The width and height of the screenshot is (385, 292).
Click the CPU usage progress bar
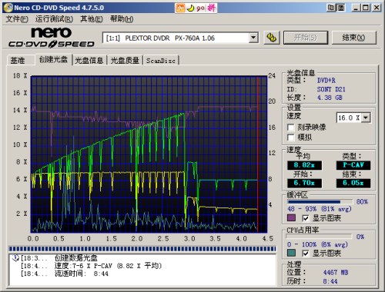tap(320, 237)
